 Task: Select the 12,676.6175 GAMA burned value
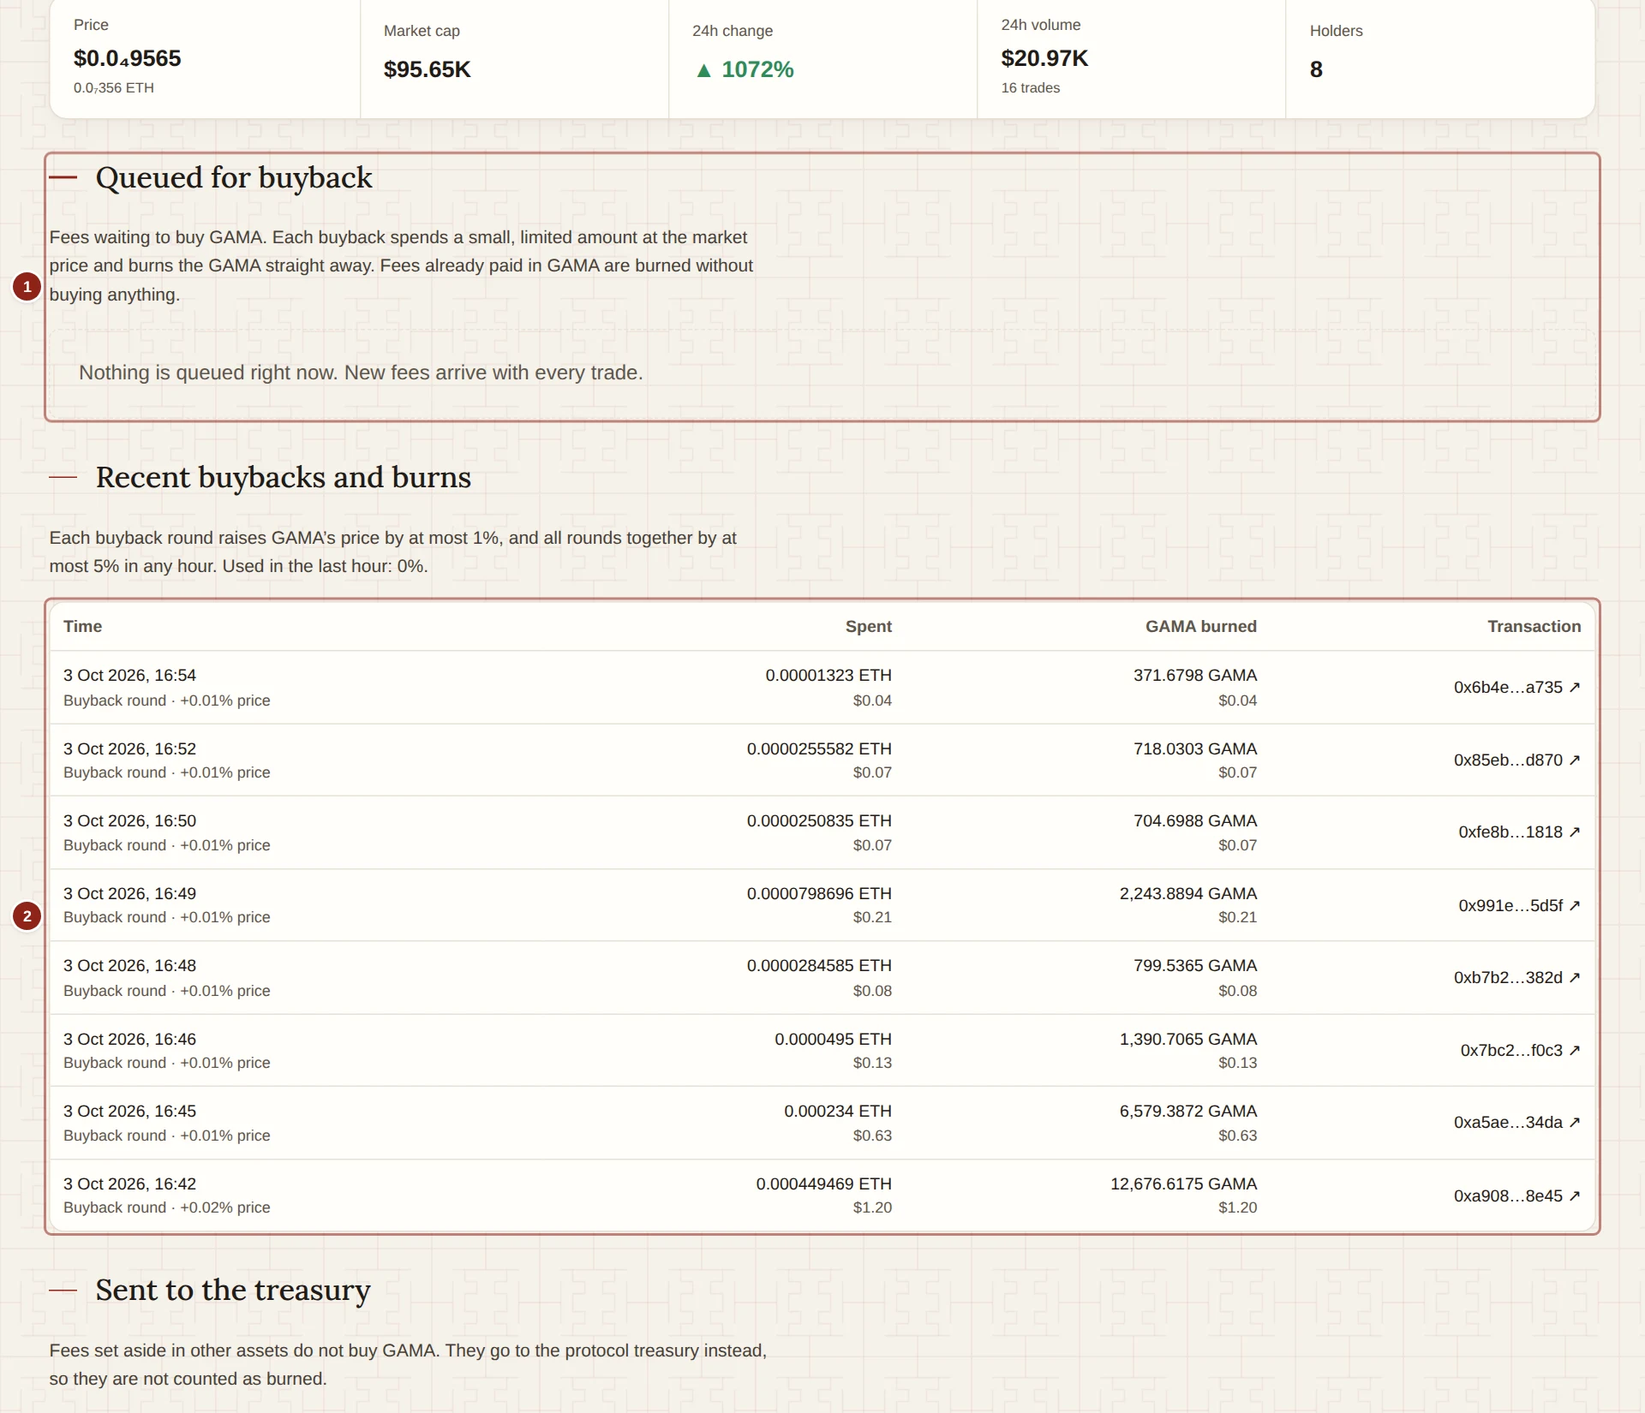(1183, 1183)
